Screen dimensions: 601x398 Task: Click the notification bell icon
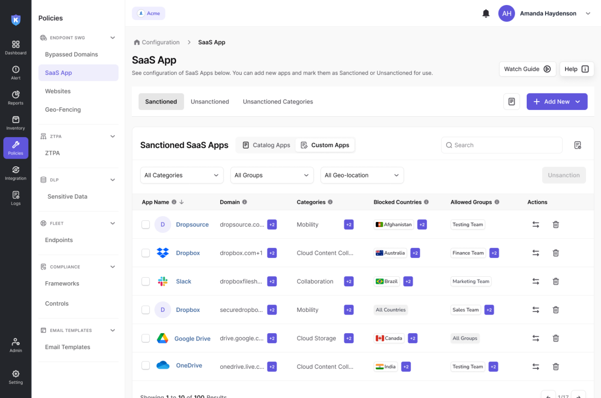(486, 13)
